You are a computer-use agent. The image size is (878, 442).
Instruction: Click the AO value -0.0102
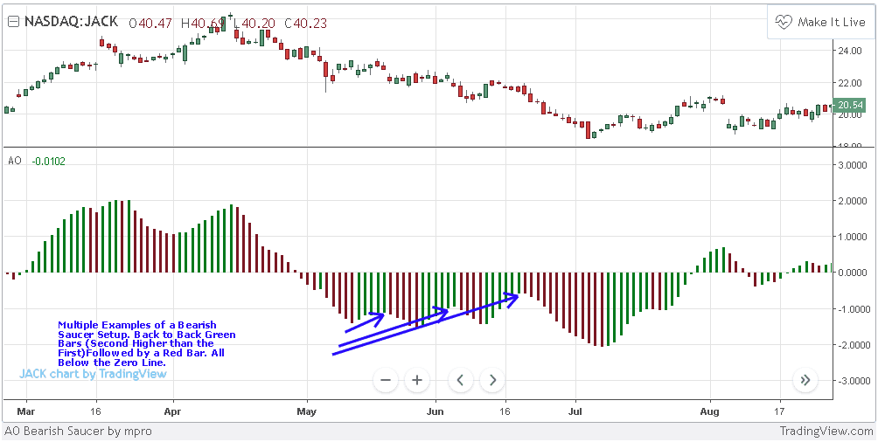click(49, 161)
